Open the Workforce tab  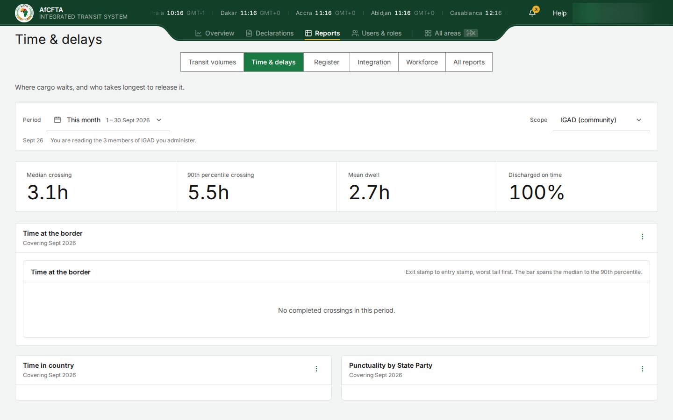point(422,62)
